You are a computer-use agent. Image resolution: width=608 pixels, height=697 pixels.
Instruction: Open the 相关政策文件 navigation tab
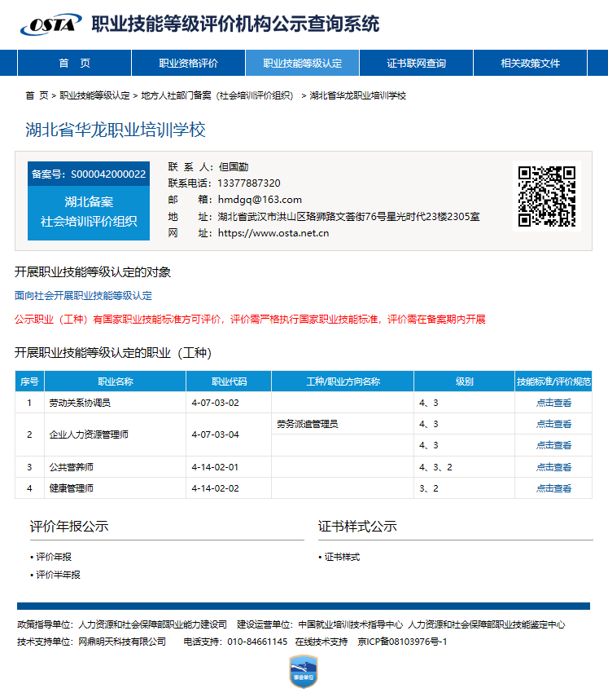(531, 63)
